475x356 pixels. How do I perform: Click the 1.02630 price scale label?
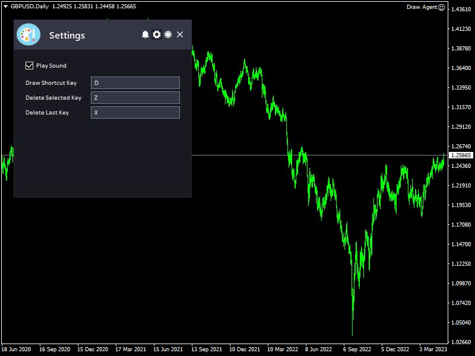[461, 342]
